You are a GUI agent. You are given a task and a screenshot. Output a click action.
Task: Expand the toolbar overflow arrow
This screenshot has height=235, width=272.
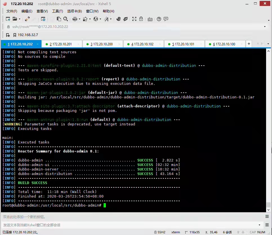point(269,21)
